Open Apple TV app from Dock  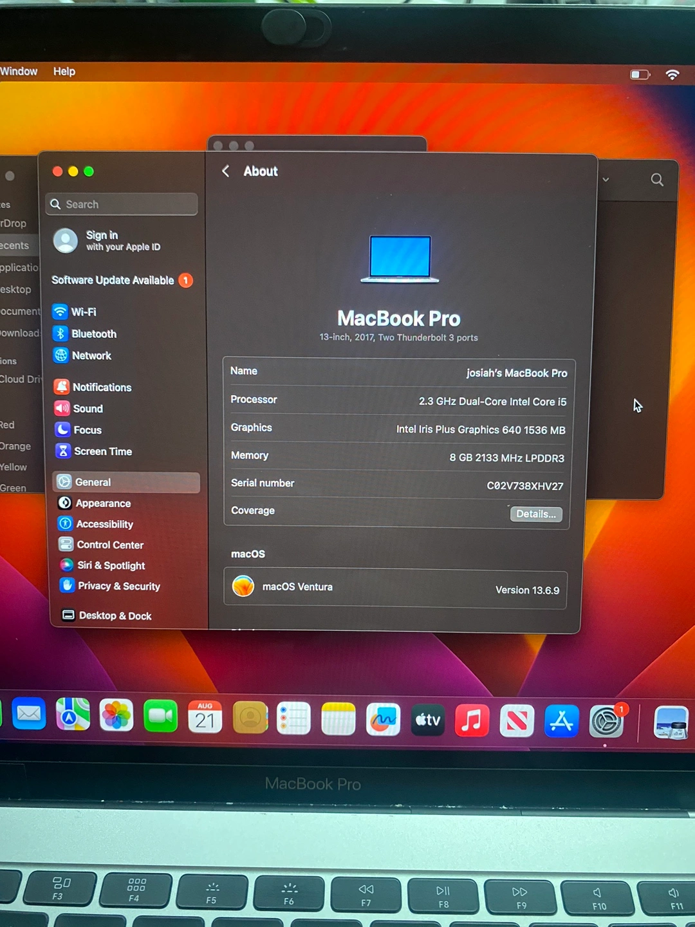428,720
